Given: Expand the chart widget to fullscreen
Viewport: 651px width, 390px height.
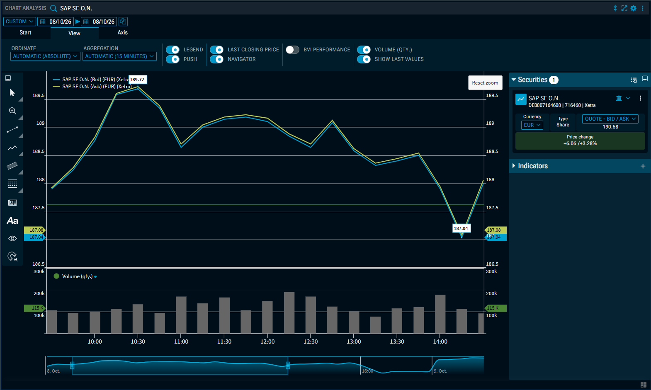Looking at the screenshot, I should (x=624, y=8).
